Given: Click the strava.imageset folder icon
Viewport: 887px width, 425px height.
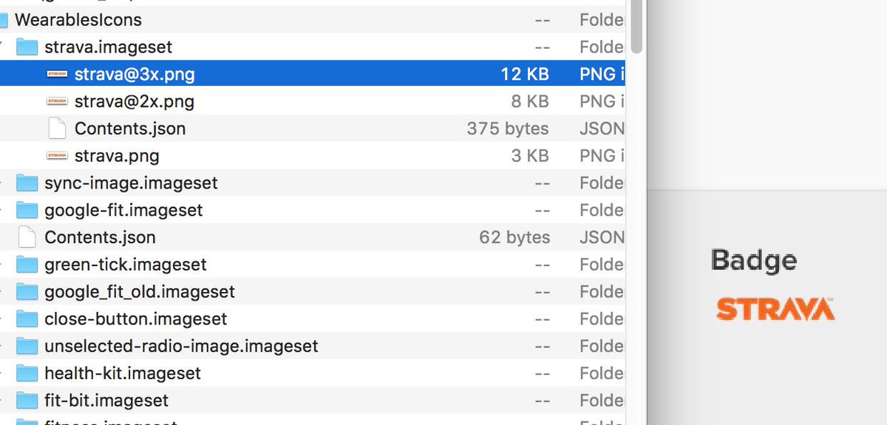Looking at the screenshot, I should coord(27,47).
